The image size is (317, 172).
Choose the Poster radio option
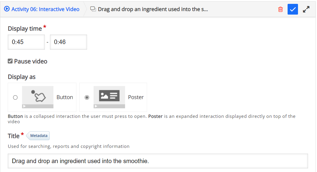(x=87, y=97)
